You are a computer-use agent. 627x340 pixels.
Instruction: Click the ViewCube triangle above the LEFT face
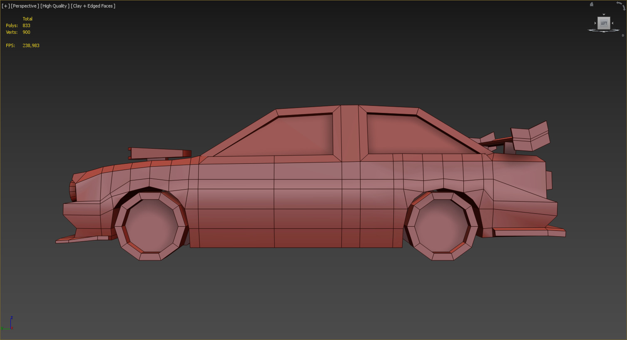[604, 15]
